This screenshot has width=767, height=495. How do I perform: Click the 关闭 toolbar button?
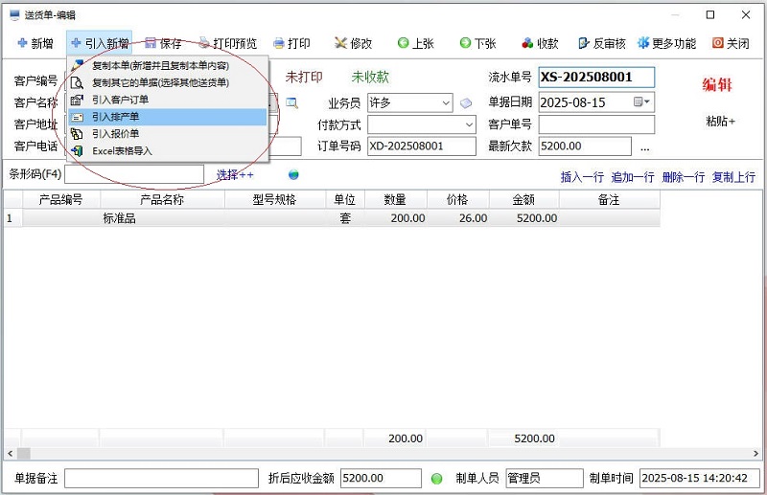click(x=731, y=43)
